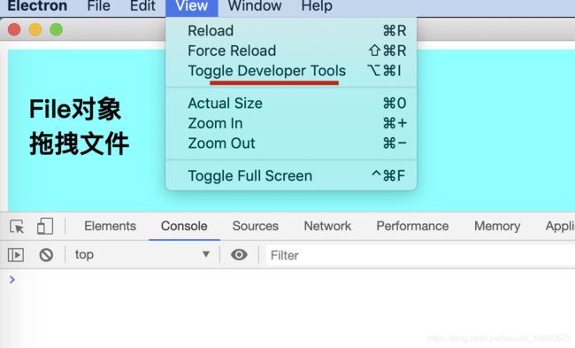
Task: Open the Network tab
Action: tap(327, 226)
